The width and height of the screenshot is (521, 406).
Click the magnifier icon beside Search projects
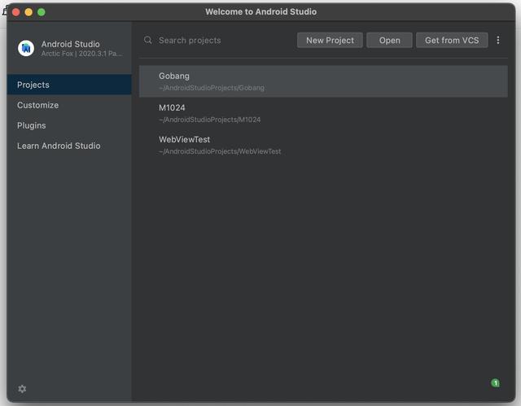(148, 40)
